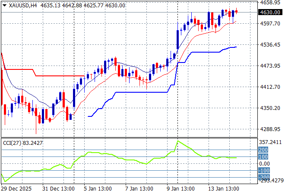Select the CCI(27) 83.2427 indicator label

(x=23, y=143)
